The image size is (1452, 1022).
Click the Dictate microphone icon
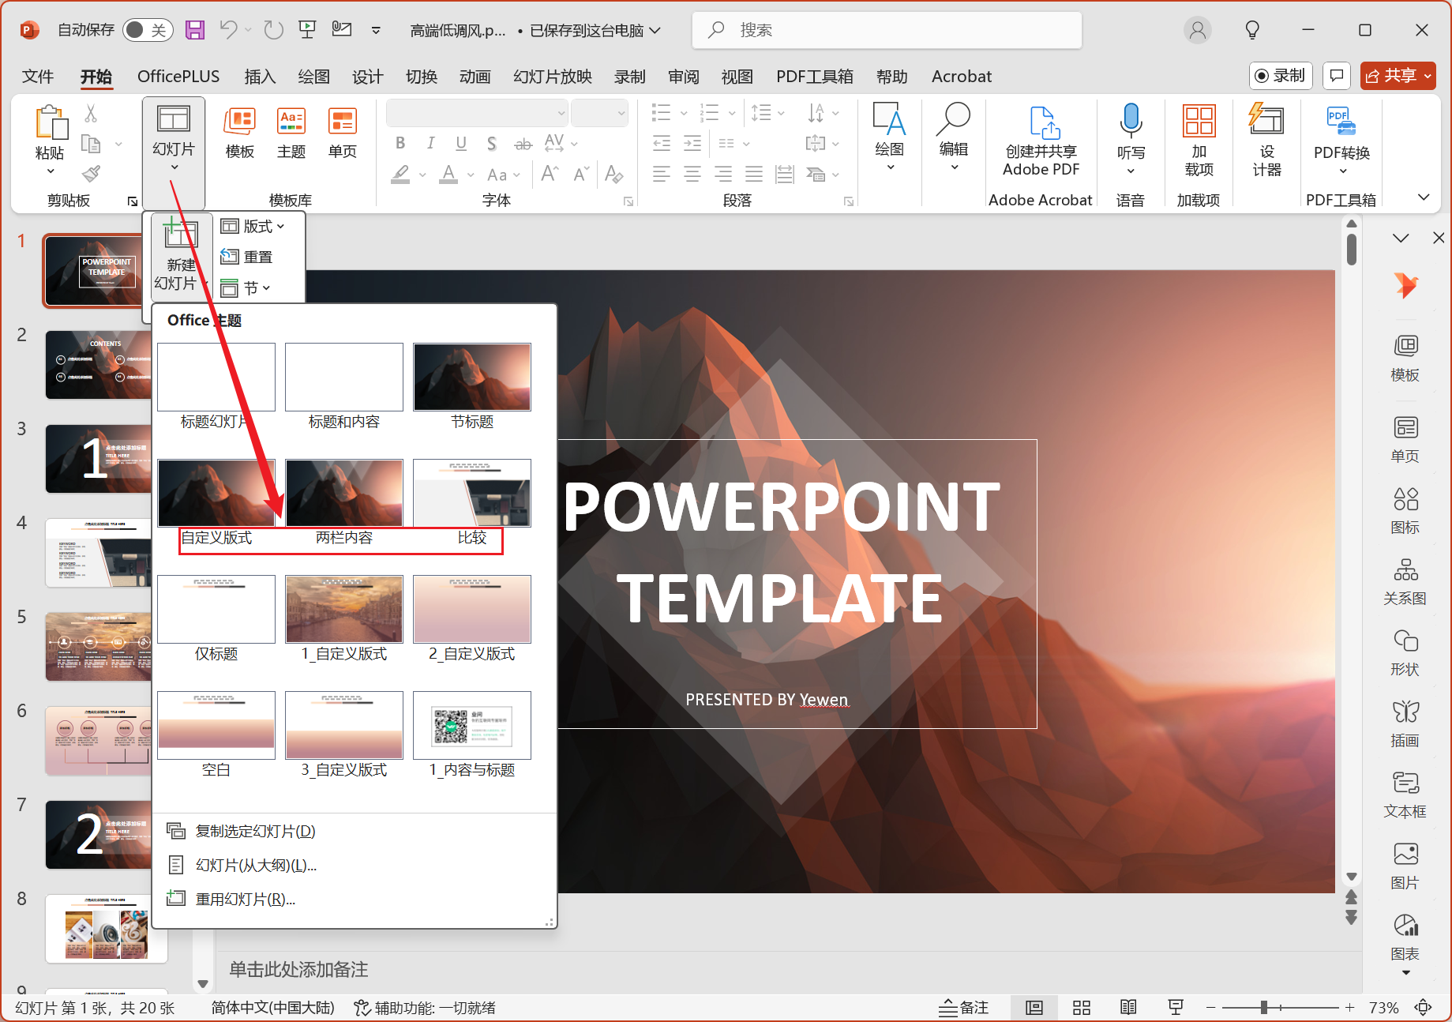coord(1131,121)
